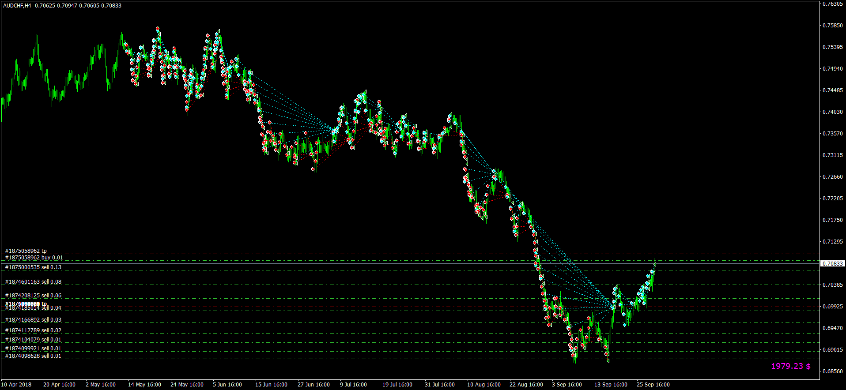Click price scale label 0.75395
846x390 pixels.
(x=833, y=47)
